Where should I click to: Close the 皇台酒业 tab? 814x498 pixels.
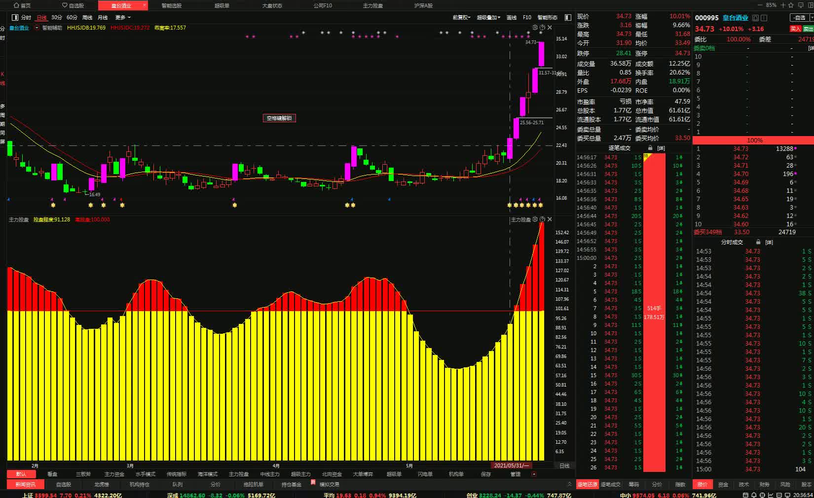(x=145, y=5)
